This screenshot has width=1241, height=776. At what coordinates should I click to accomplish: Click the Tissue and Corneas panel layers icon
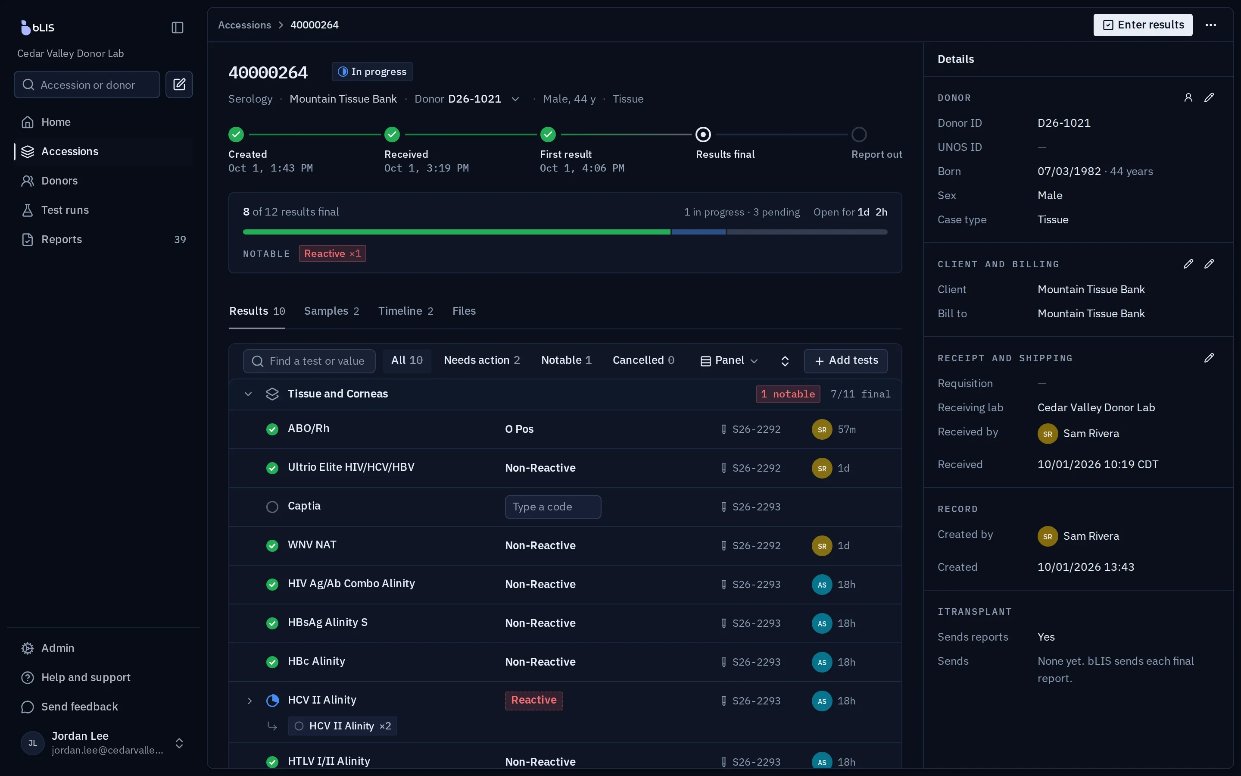(x=272, y=394)
